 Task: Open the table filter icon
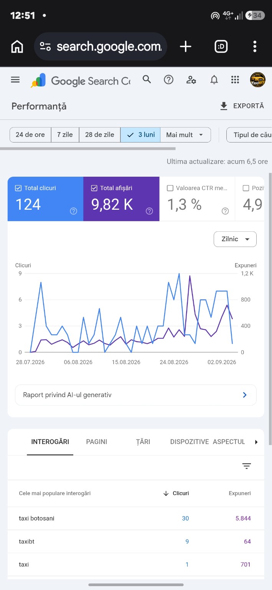pyautogui.click(x=247, y=466)
